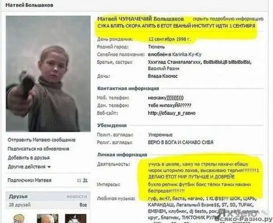
Task: Choose Добавить в друзья
Action: coord(29,158)
